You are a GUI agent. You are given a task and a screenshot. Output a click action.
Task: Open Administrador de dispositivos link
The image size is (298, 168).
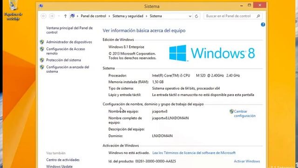click(x=69, y=42)
